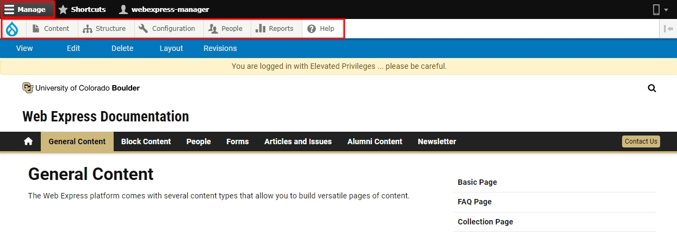Click the mobile device preview icon
Image resolution: width=677 pixels, height=232 pixels.
click(656, 9)
